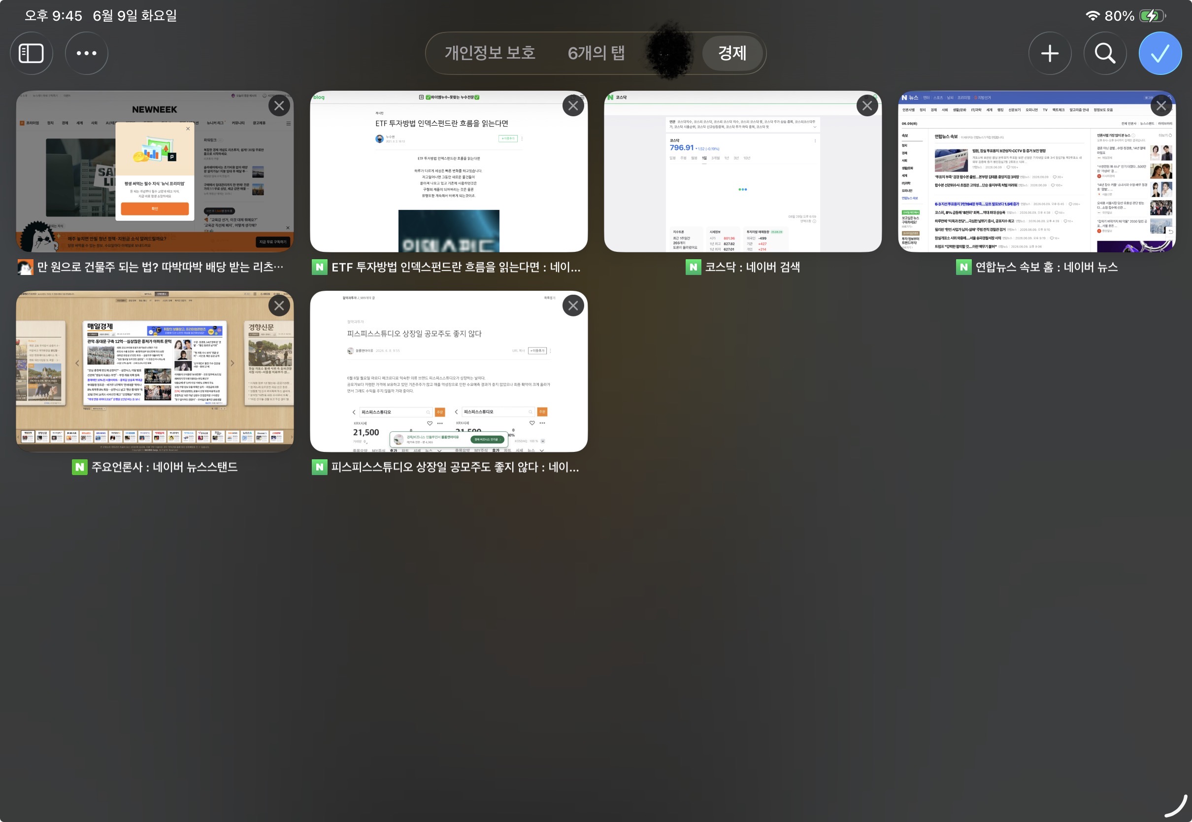Select the 경제 tab group
The image size is (1192, 822).
tap(732, 53)
